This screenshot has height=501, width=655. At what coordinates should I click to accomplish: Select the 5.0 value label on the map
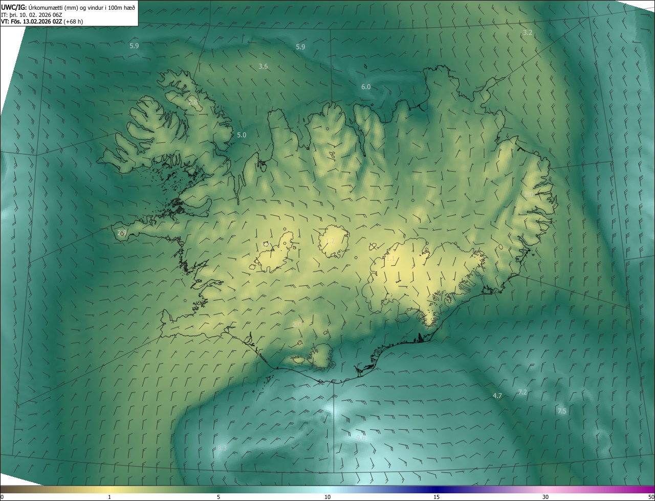pyautogui.click(x=242, y=135)
